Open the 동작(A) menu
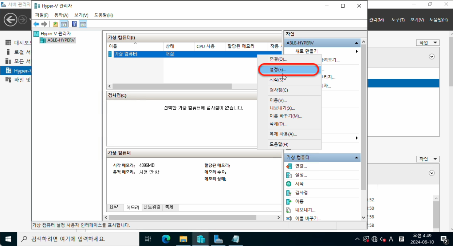 click(61, 15)
